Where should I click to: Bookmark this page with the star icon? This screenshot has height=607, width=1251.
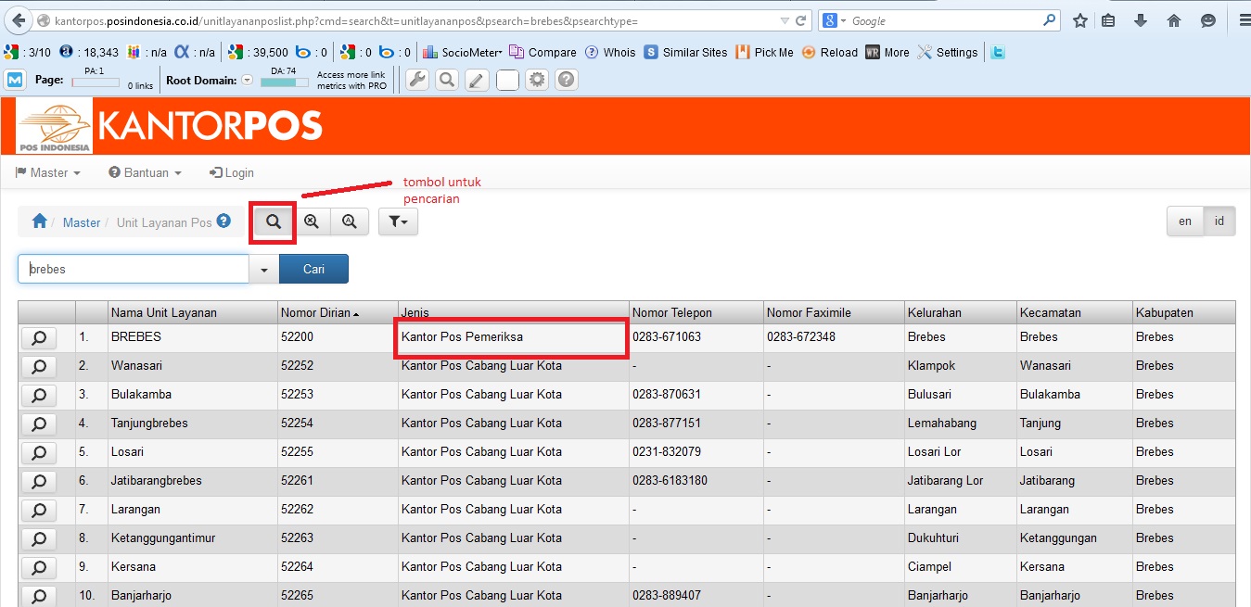[1080, 20]
